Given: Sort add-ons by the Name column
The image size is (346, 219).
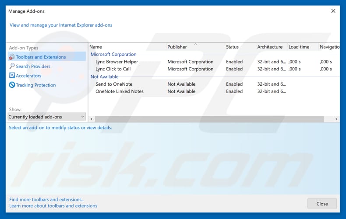Looking at the screenshot, I should (95, 47).
